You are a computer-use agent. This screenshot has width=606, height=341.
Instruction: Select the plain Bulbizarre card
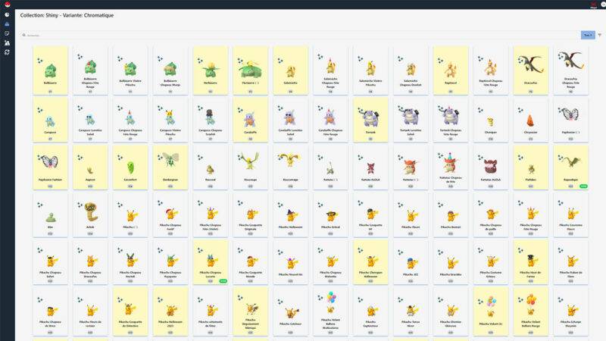[x=50, y=70]
